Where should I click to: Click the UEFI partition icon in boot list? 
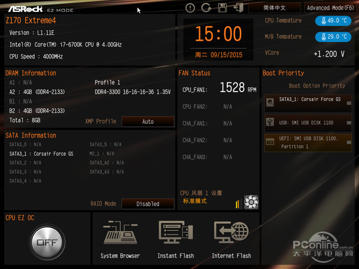coord(270,142)
